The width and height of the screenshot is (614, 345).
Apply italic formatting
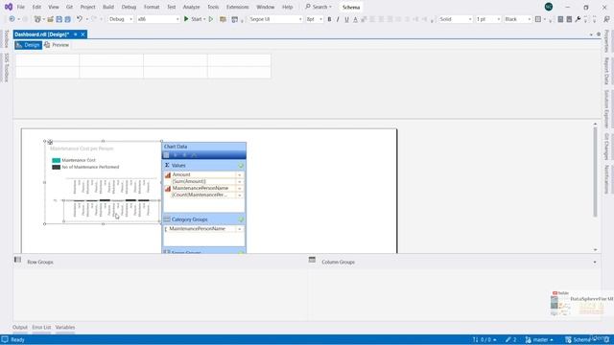pyautogui.click(x=338, y=19)
